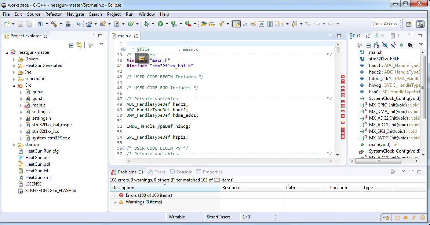Select the C/C++ perspective button

(x=420, y=24)
